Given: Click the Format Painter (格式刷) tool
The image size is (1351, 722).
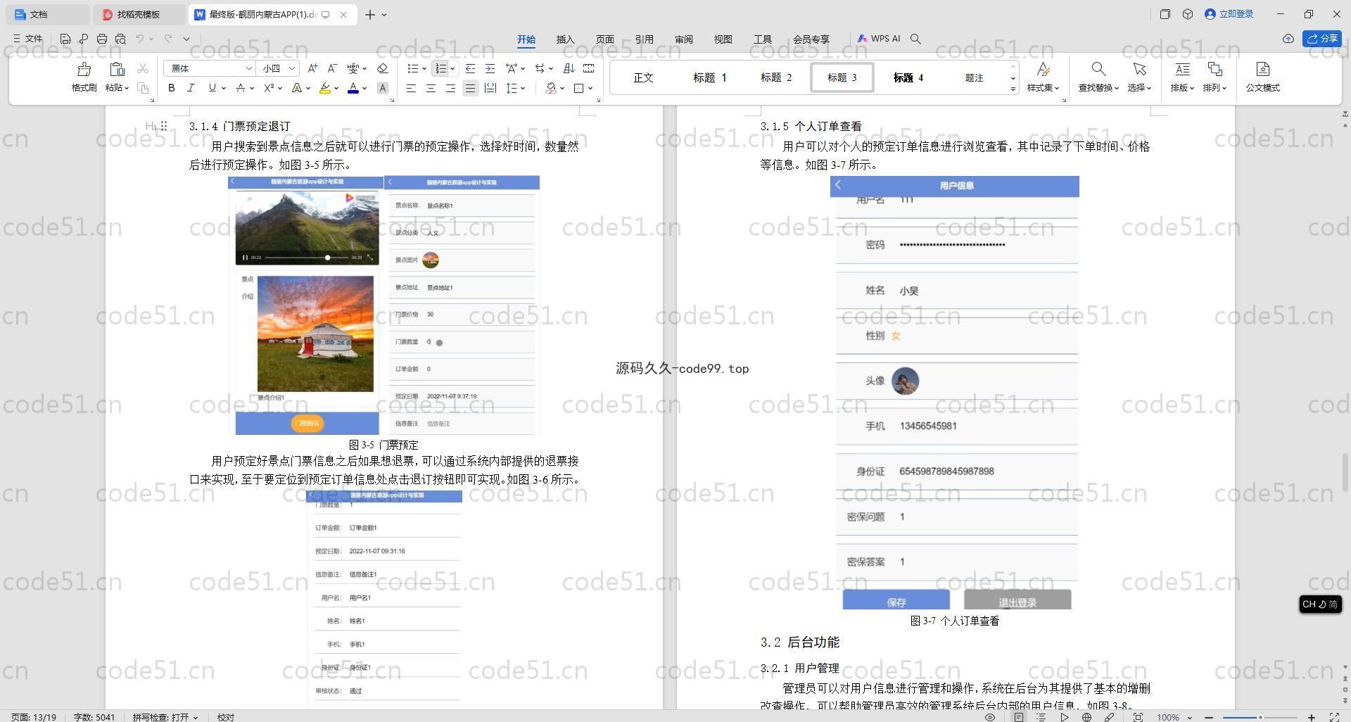Looking at the screenshot, I should coord(84,77).
